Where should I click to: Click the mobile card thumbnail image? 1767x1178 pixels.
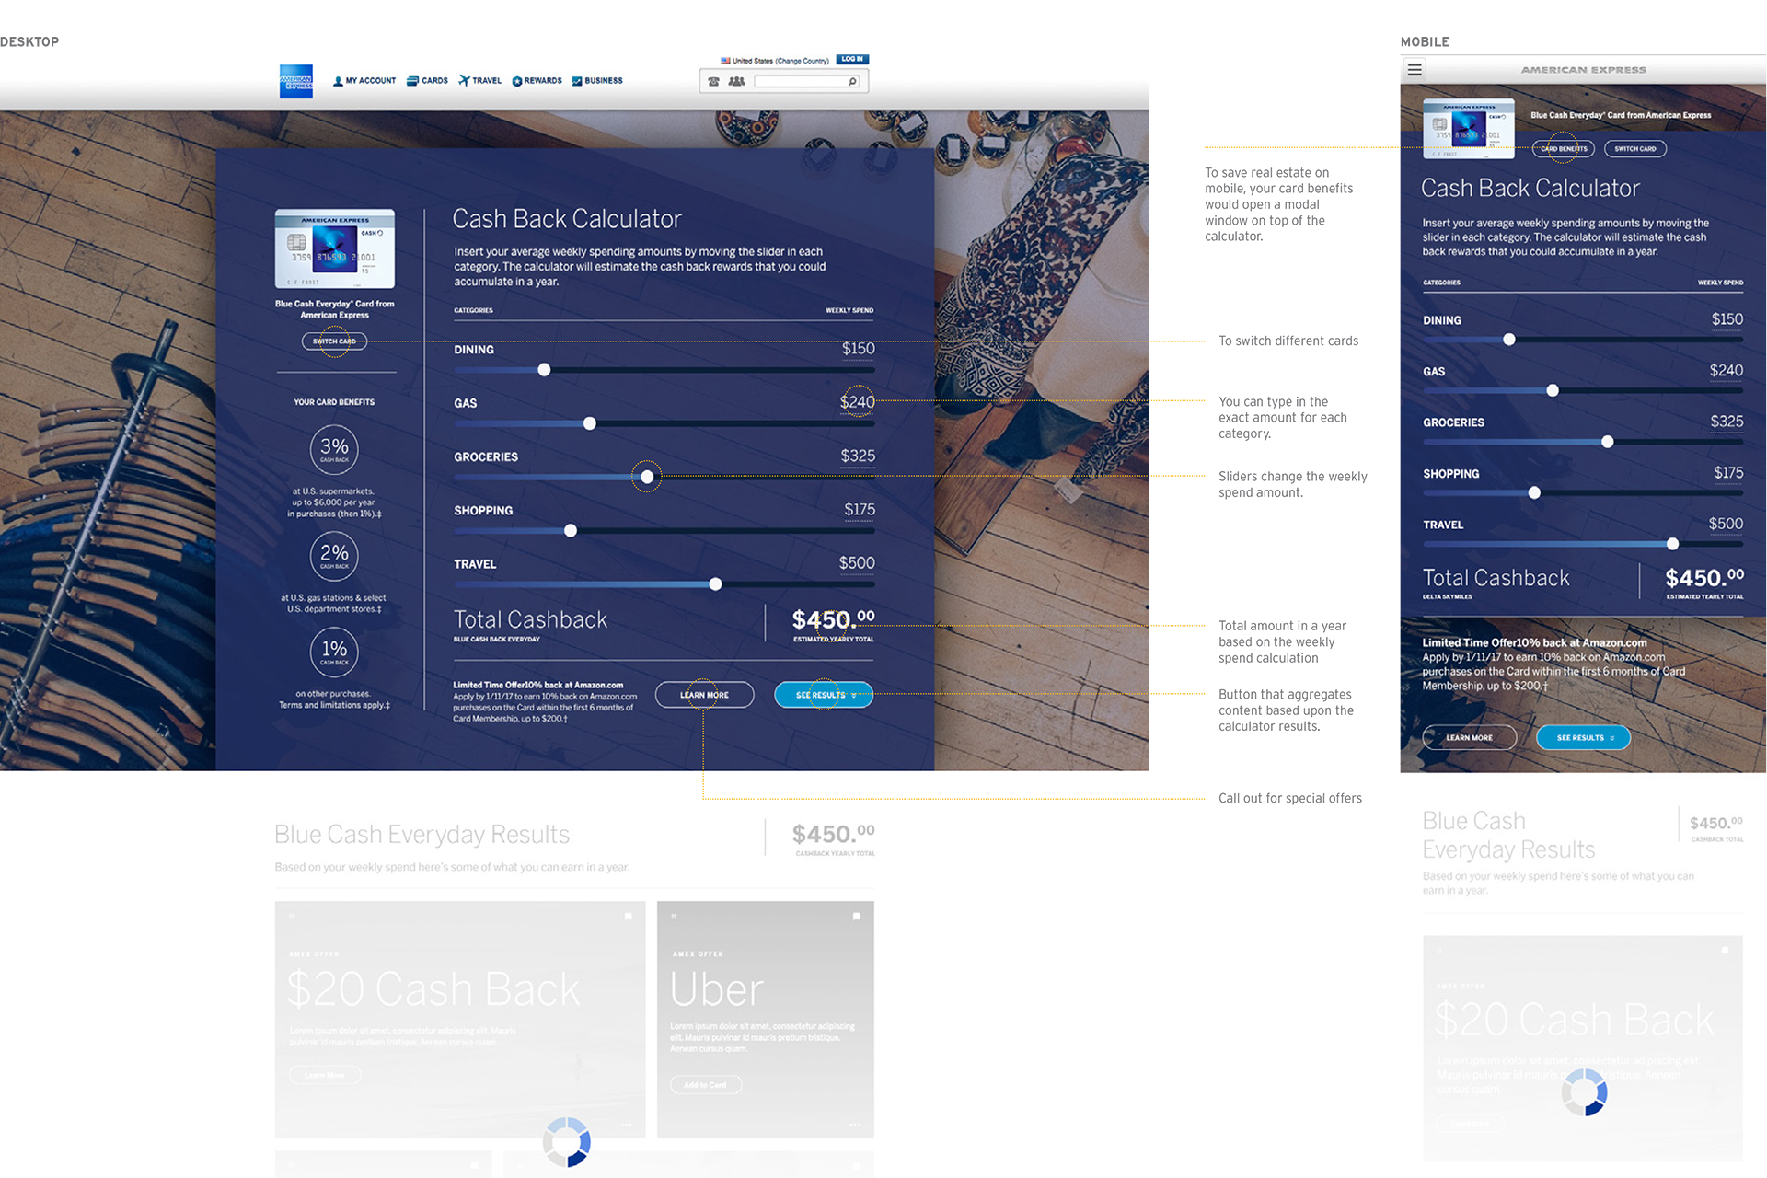point(1469,127)
